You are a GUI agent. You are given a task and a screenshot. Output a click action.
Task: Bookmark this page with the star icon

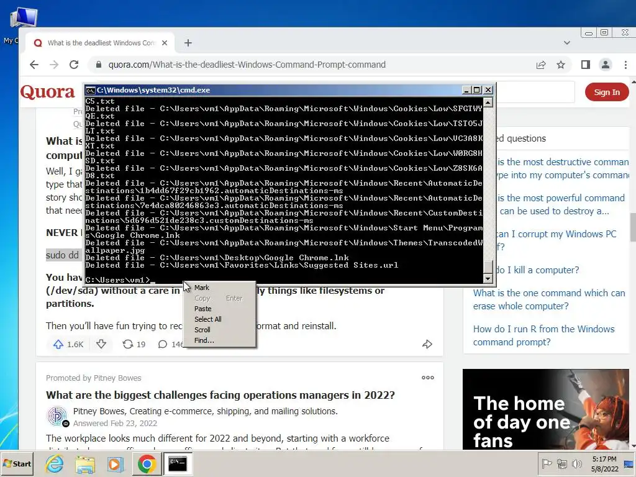561,65
